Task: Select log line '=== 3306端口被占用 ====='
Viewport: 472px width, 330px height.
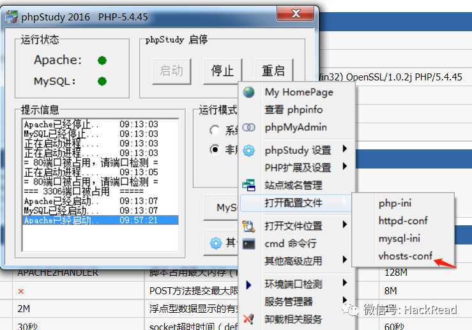Action: pos(100,191)
